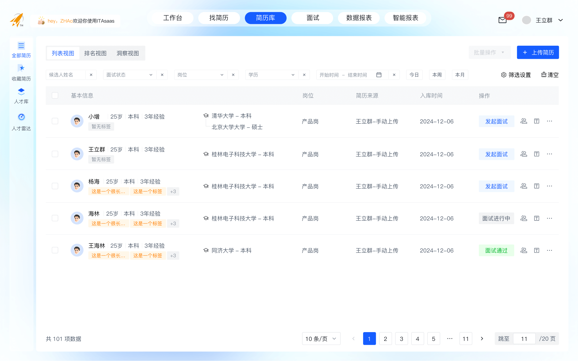Select the checkbox beside 海林
Viewport: 578px width, 361px height.
55,218
